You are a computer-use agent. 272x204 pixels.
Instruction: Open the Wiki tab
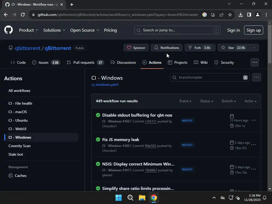click(x=201, y=62)
